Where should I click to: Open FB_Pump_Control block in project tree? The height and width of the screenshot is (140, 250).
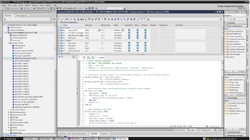(23, 53)
